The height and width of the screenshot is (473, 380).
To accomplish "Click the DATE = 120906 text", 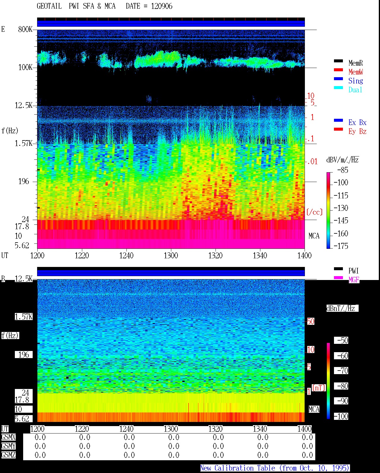I will [149, 6].
